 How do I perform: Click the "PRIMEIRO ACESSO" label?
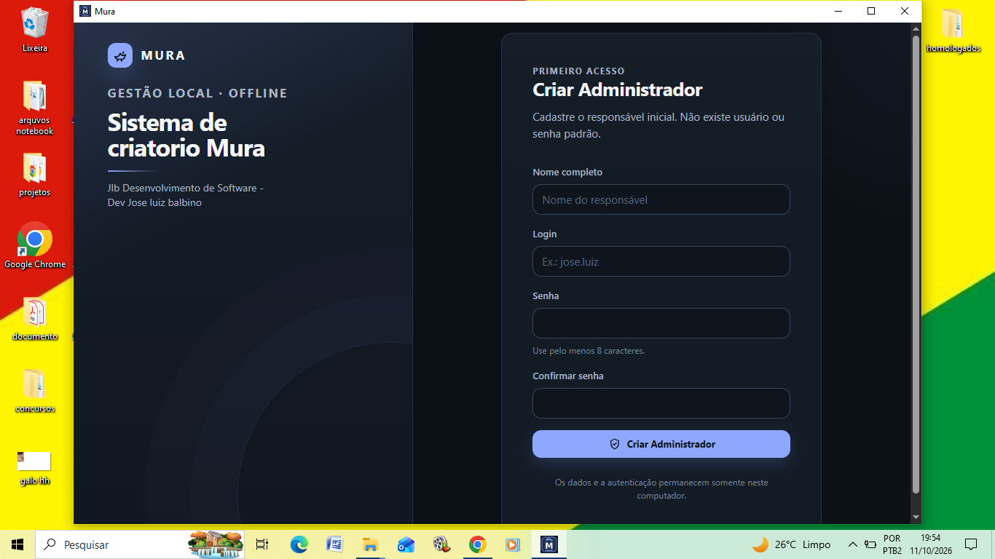tap(578, 71)
